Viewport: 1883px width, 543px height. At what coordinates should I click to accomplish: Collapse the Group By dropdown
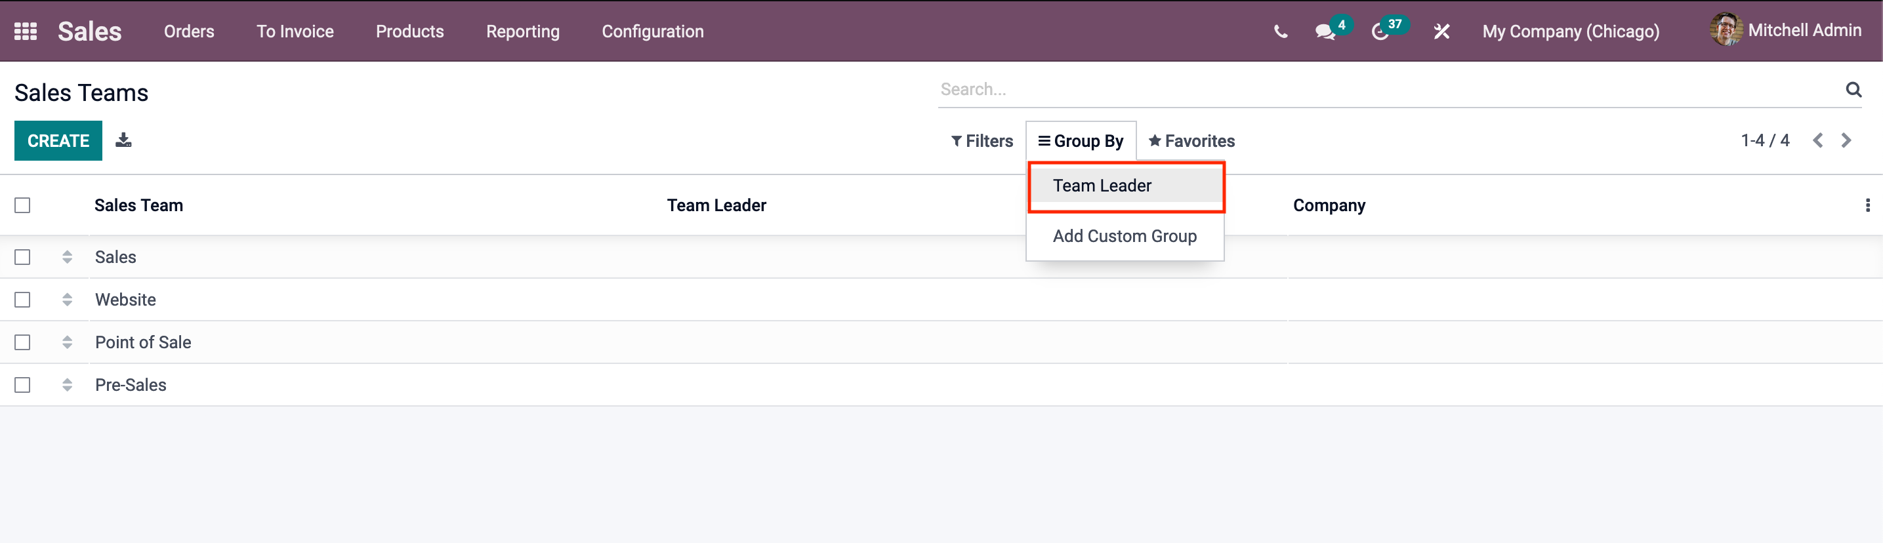click(x=1081, y=141)
